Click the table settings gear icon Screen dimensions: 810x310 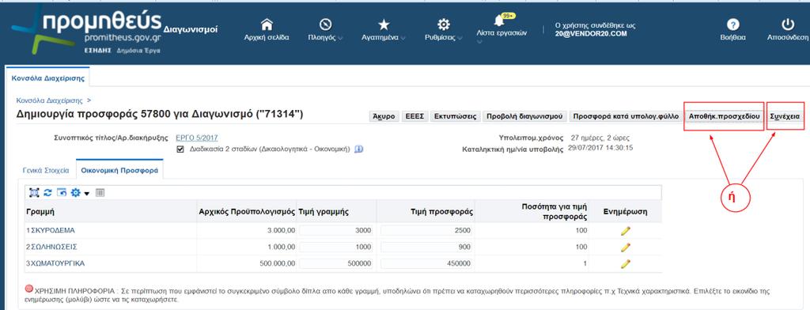(75, 193)
